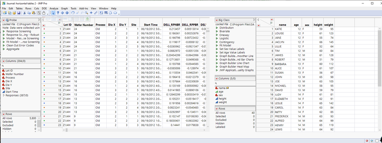This screenshot has height=143, width=382.
Task: Click the Paste clipboard icon
Action: point(34,13)
